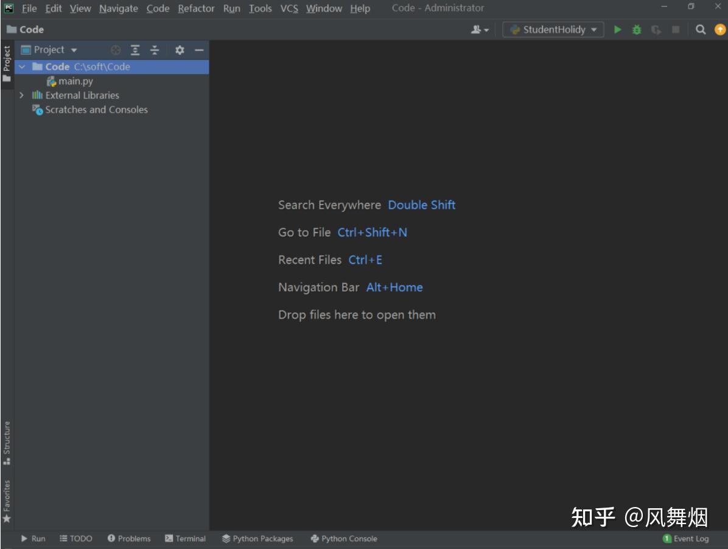The image size is (728, 549).
Task: Close the PyCharm window
Action: [717, 7]
